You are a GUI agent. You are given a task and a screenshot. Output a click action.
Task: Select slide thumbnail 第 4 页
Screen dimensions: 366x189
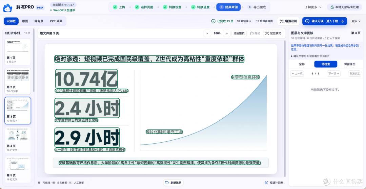click(x=18, y=140)
